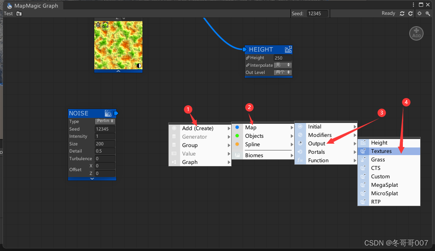The image size is (435, 251).
Task: Click the graph folder icon next to Test
Action: (x=19, y=14)
